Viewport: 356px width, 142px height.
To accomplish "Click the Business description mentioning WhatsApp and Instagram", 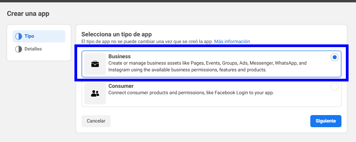I will [207, 66].
